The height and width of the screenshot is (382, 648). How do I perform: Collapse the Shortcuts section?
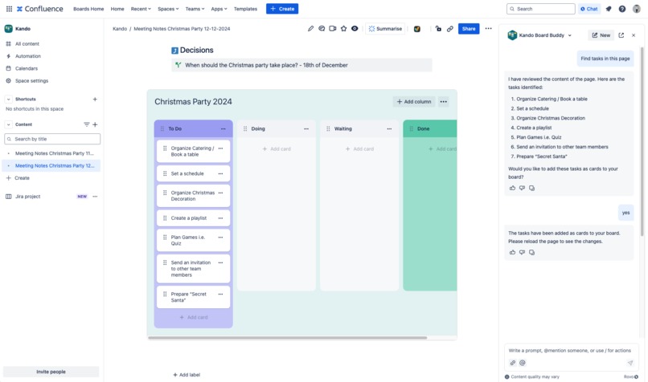click(8, 100)
